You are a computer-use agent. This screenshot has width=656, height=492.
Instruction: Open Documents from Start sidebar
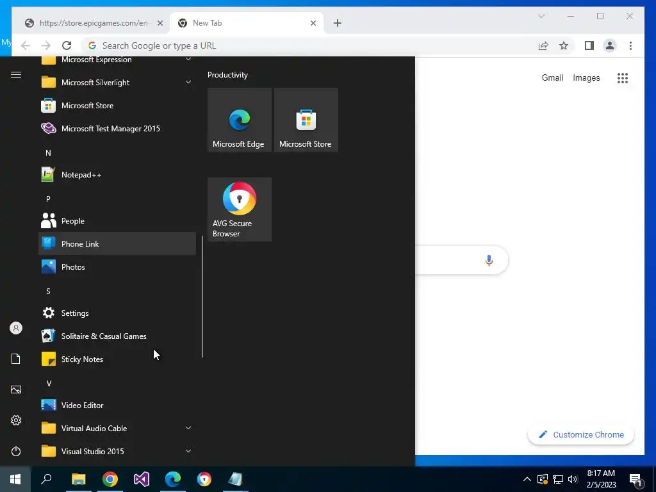16,359
